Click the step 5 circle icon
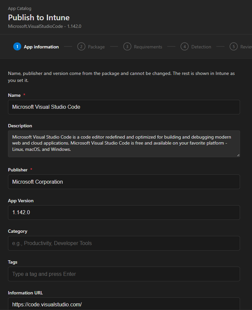Viewport: 252px width, 310px height. point(233,47)
